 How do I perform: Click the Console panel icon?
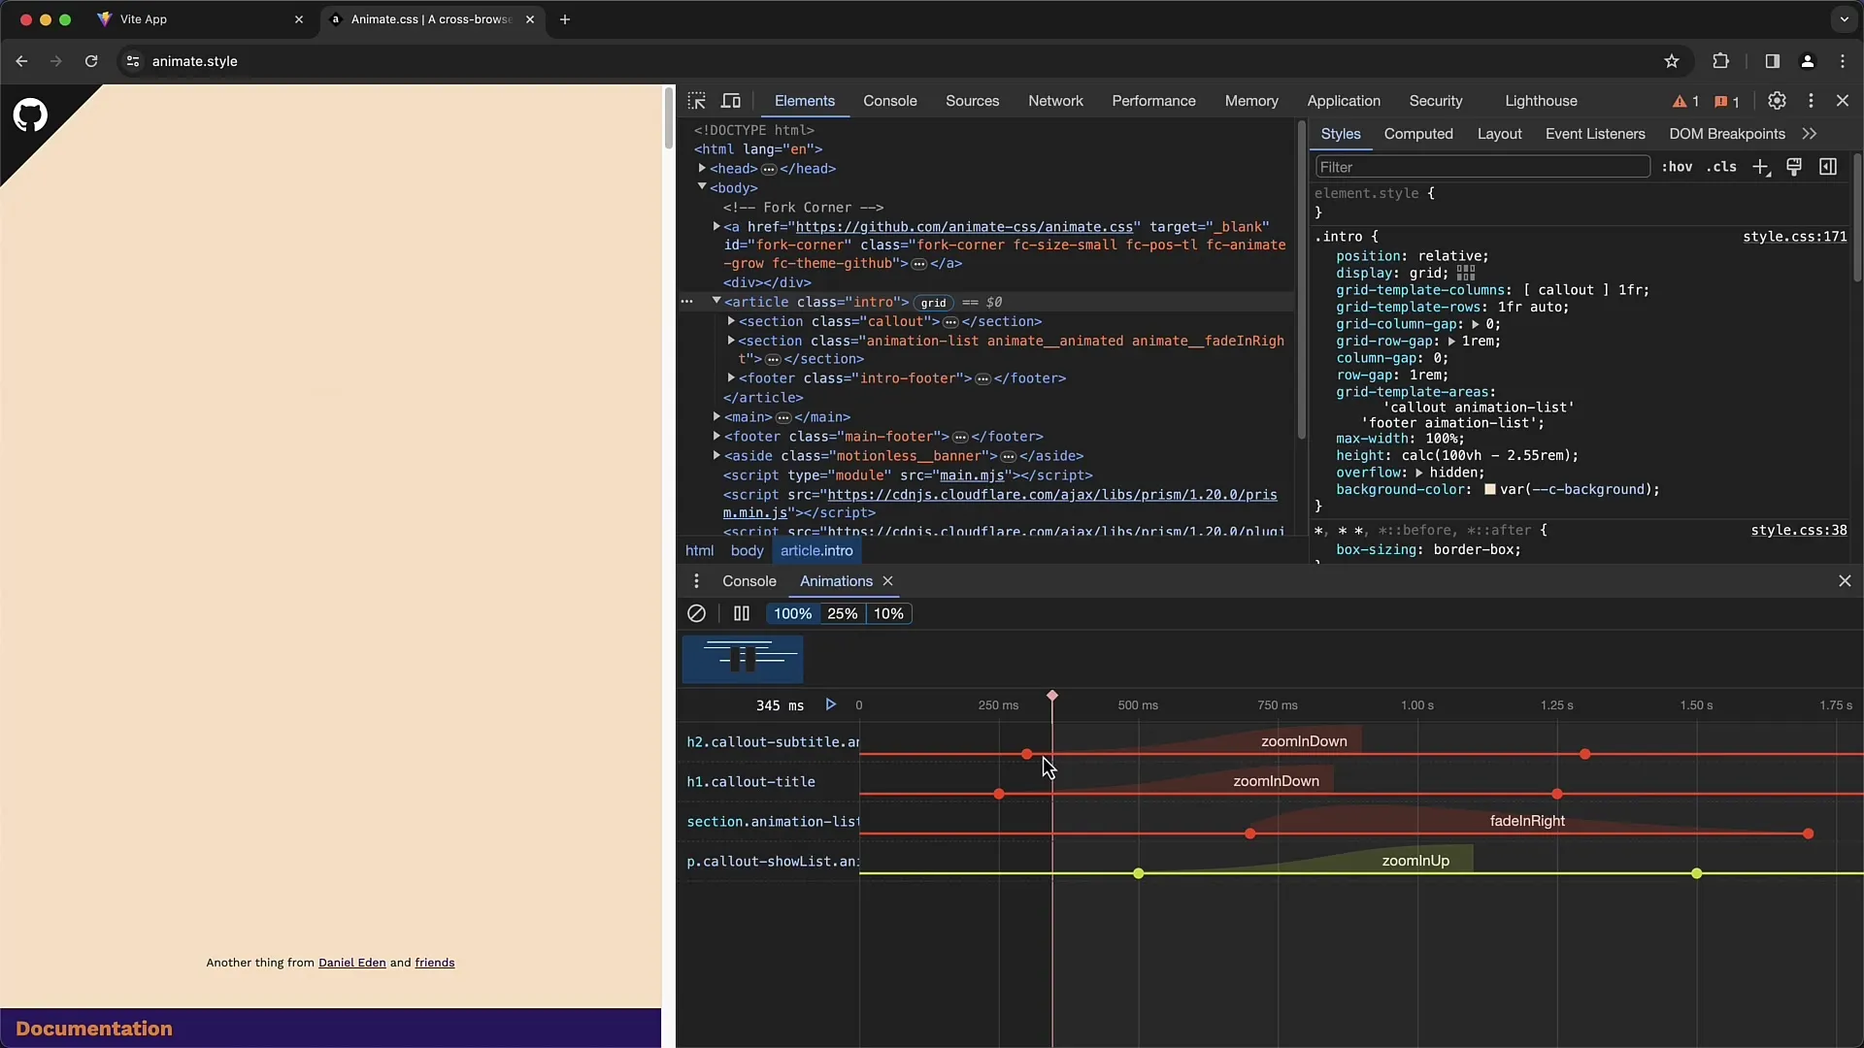coord(749,579)
